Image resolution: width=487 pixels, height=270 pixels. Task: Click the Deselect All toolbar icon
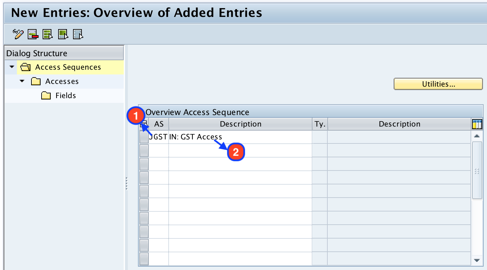click(78, 34)
